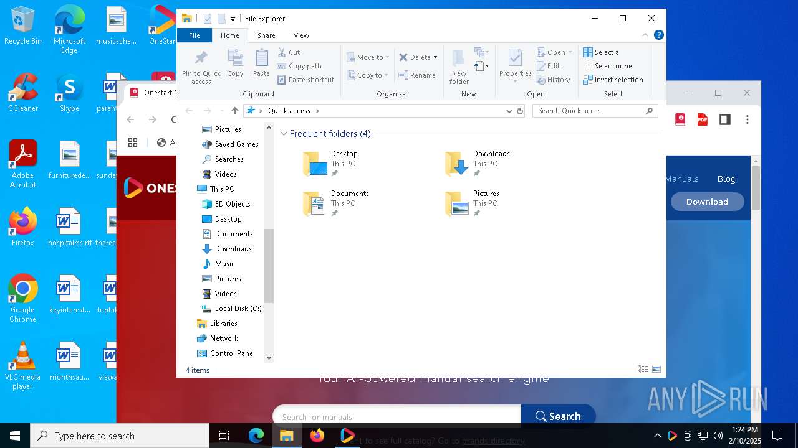Click Edit in Open group
The height and width of the screenshot is (448, 798).
coord(549,66)
